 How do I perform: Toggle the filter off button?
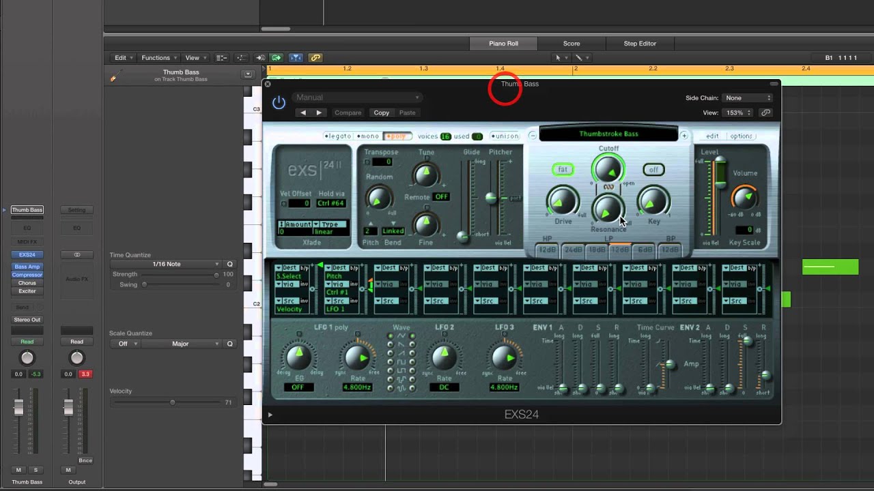pos(653,169)
